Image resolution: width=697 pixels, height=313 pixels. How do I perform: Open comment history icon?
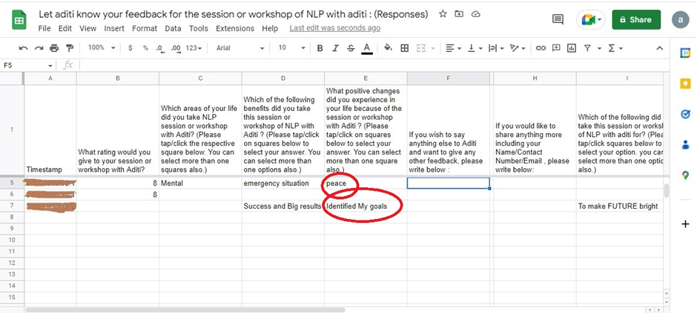[x=558, y=20]
